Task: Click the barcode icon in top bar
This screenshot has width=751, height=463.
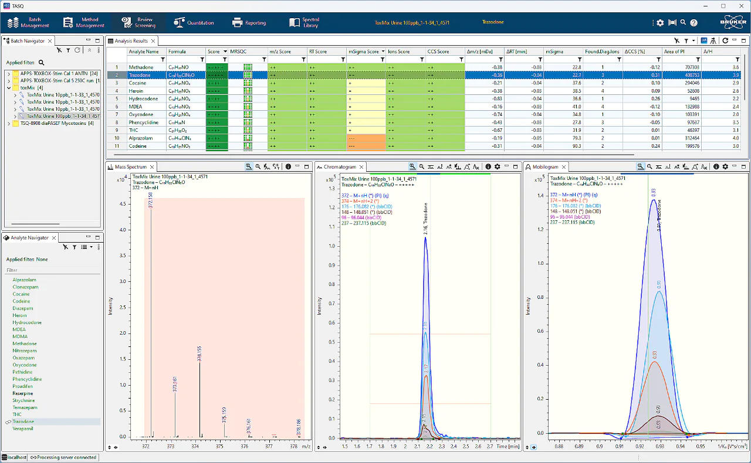Action: point(672,23)
